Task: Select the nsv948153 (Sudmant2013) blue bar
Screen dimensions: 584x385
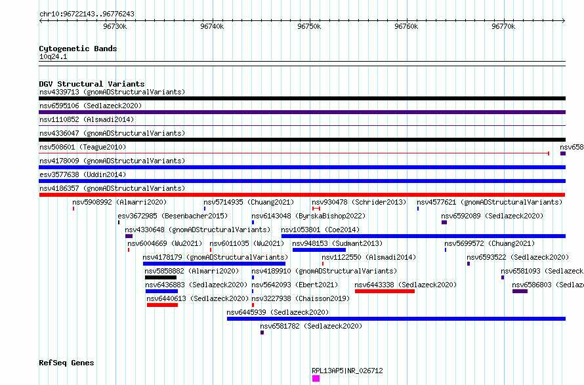Action: pos(319,250)
